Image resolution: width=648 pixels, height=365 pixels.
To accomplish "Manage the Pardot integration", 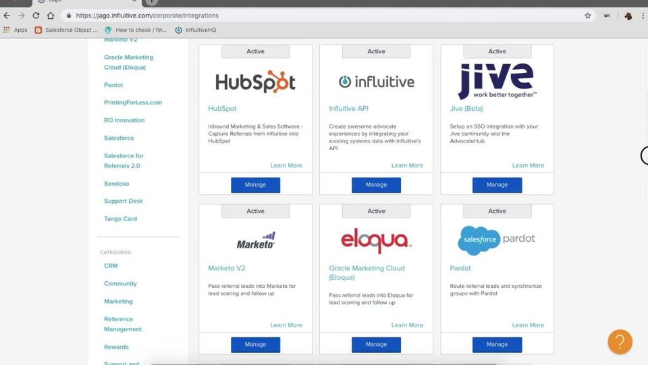I will pyautogui.click(x=497, y=345).
